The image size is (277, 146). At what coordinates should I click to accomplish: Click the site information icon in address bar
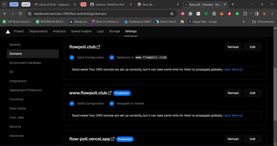[x=30, y=14]
